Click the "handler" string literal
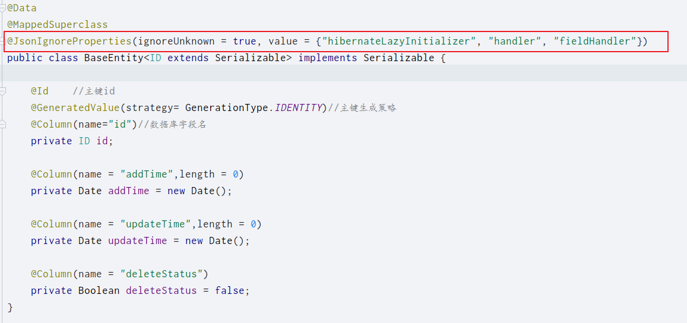Screen dimensions: 687x323 [515, 42]
